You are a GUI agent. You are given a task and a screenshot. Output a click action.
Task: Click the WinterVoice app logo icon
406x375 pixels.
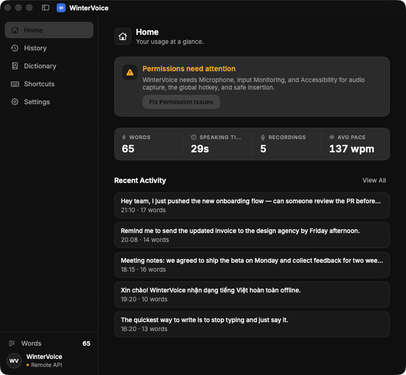tap(61, 8)
